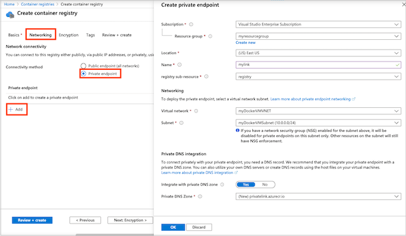Switch to the Encryption tab

click(x=68, y=35)
